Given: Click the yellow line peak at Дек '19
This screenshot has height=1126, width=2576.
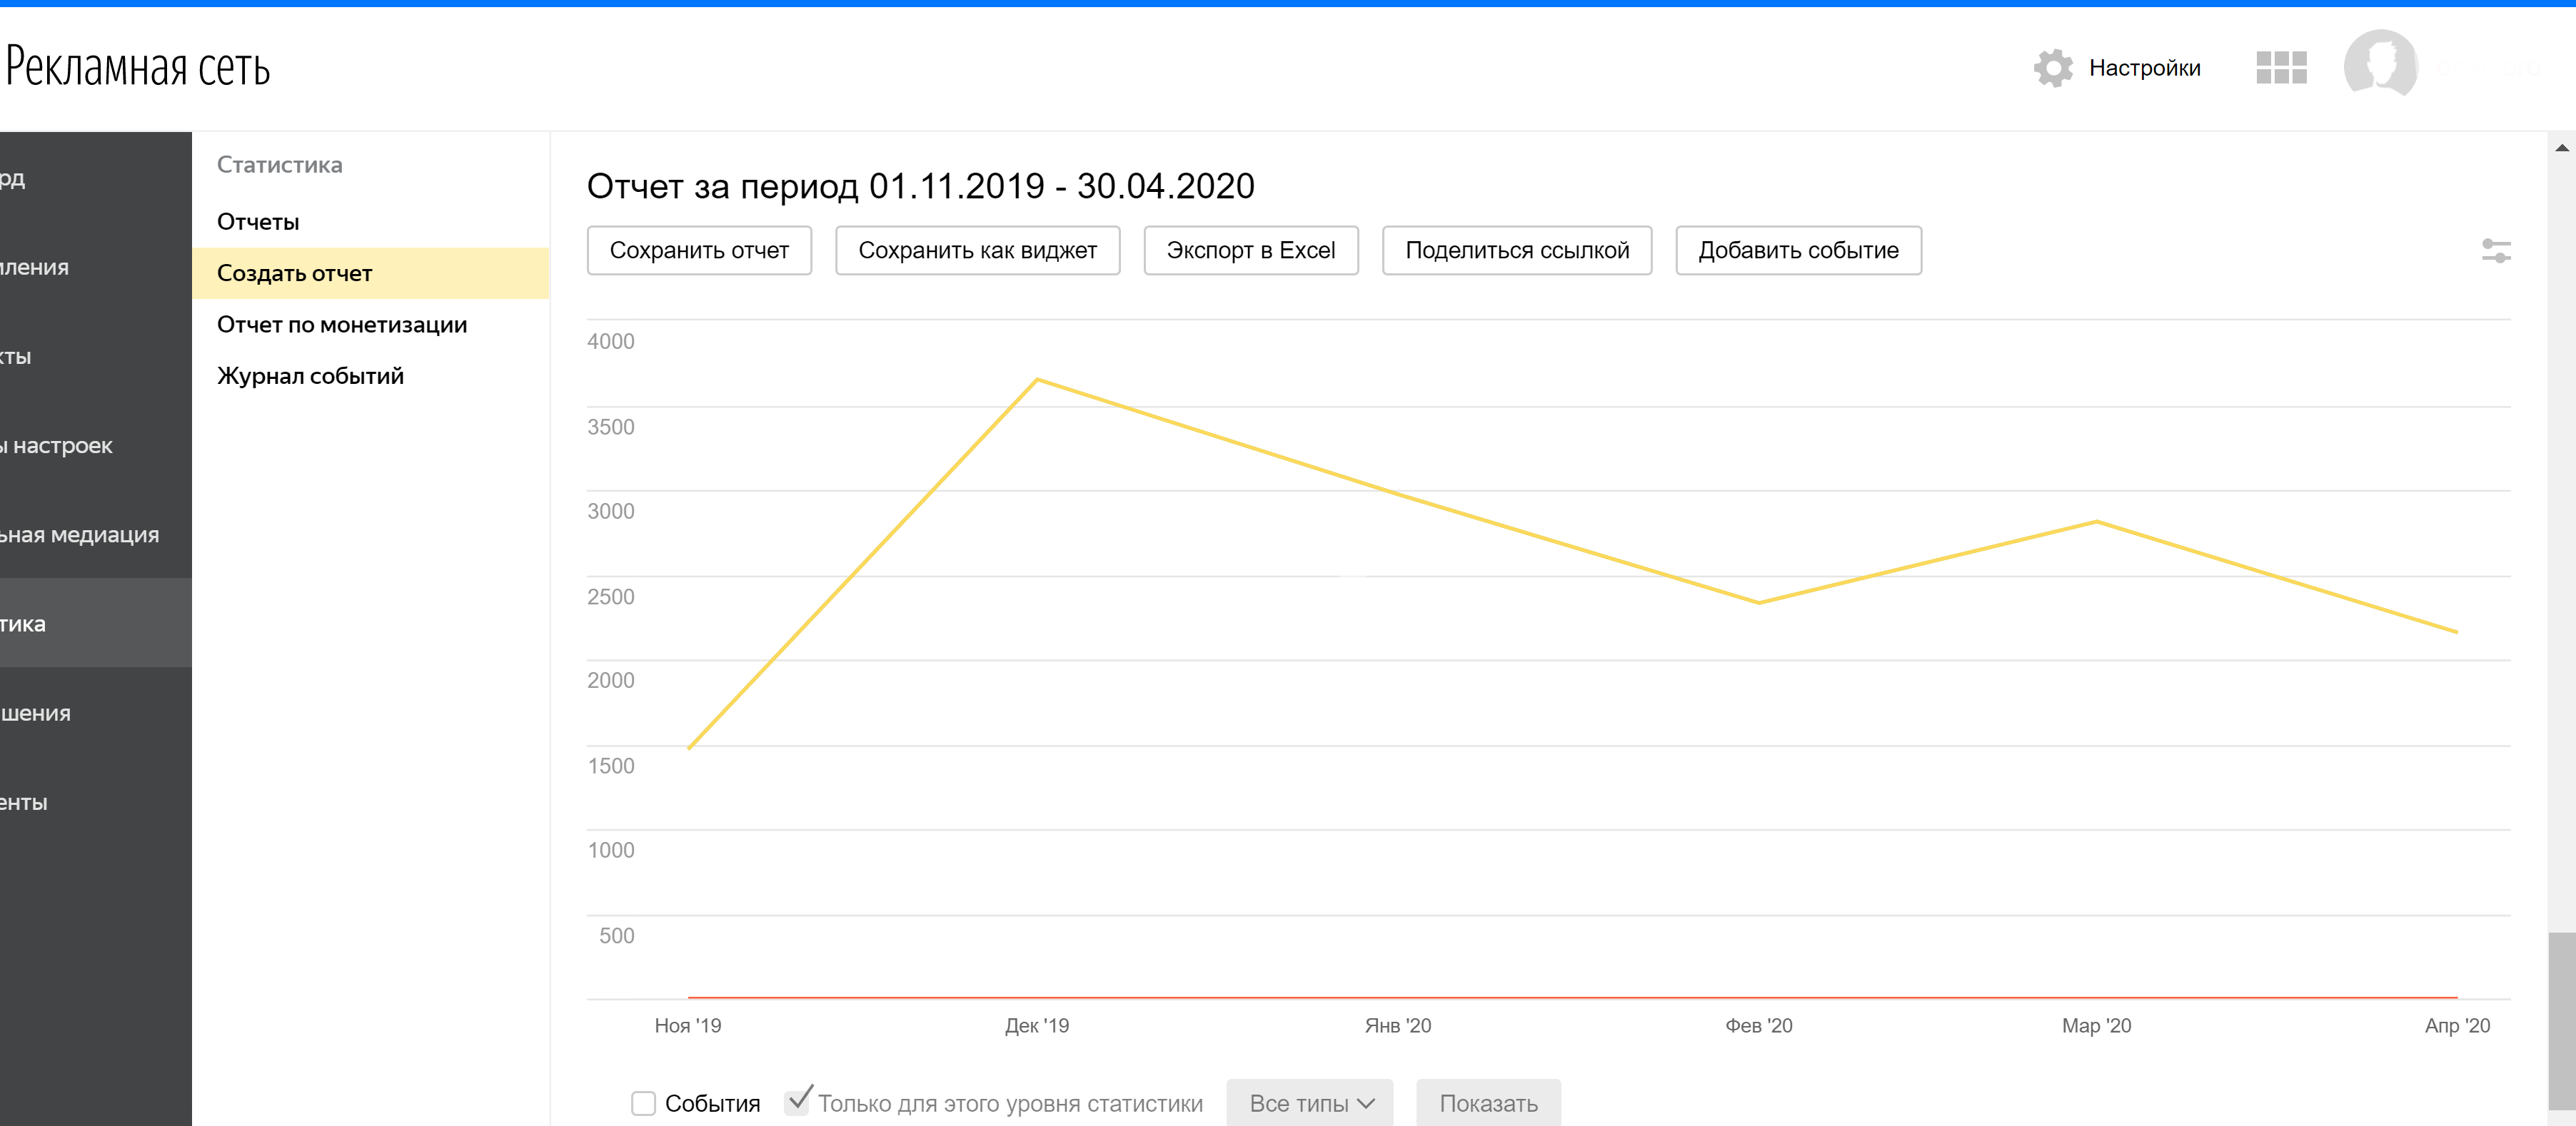Looking at the screenshot, I should coord(1038,380).
